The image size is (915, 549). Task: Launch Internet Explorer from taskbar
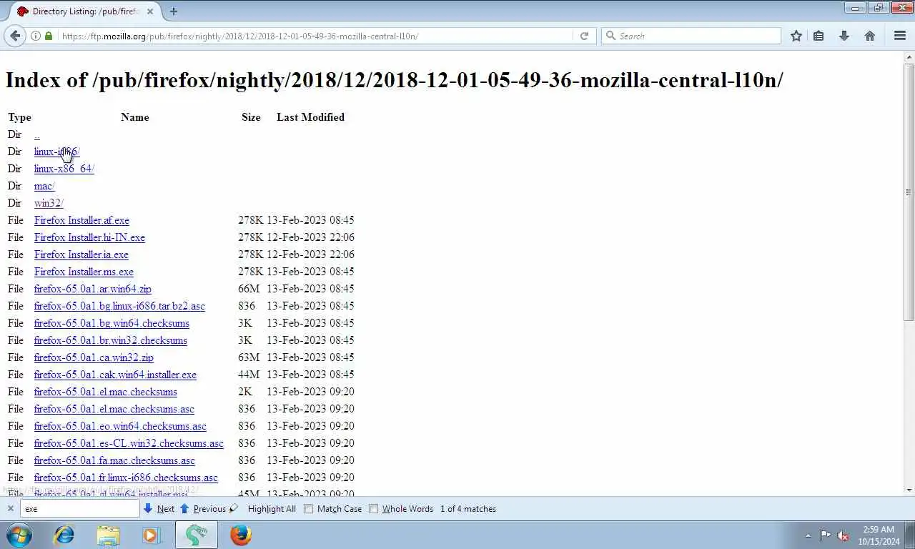pos(64,535)
